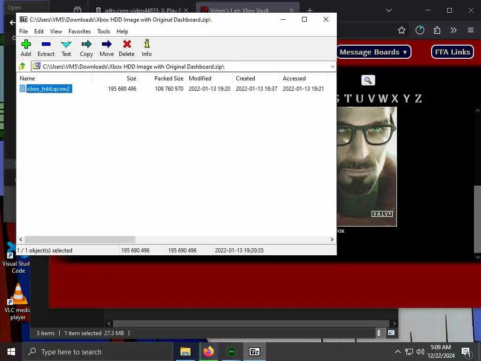Open the Visual Studio Code desktop shortcut

(16, 258)
